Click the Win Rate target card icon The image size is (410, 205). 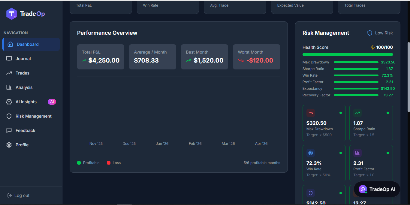pos(311,153)
